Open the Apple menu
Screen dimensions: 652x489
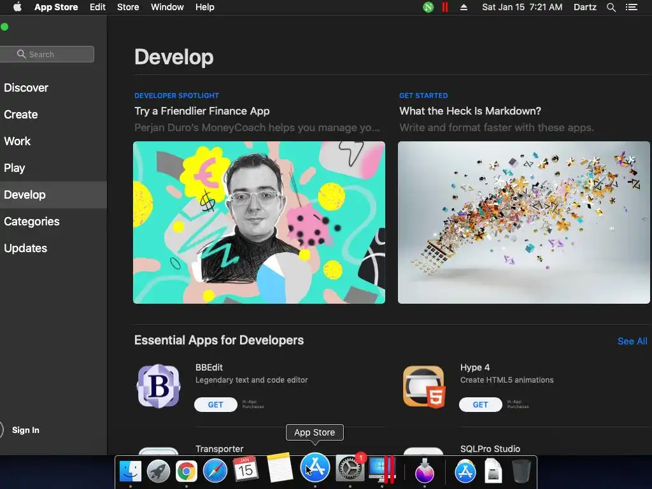point(17,7)
